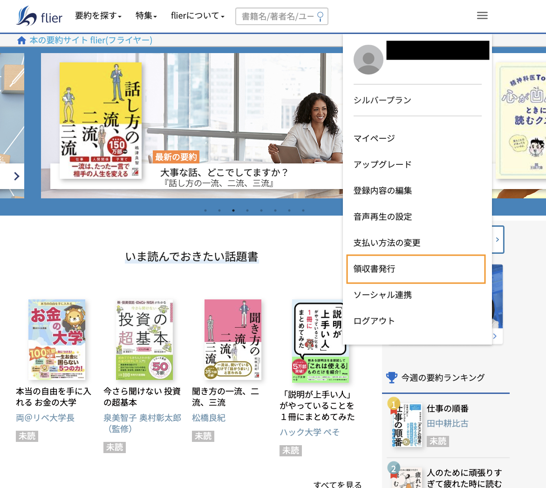The height and width of the screenshot is (488, 546).
Task: Open banner title 大事な話、どこでしてますか？
Action: [224, 172]
